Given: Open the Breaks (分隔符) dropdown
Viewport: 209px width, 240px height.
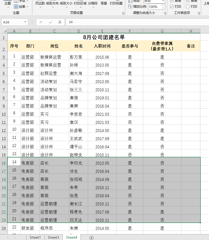Looking at the screenshot, I should click(x=93, y=4).
